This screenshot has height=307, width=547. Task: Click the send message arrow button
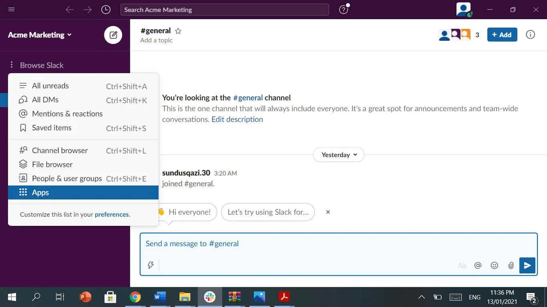click(x=527, y=265)
